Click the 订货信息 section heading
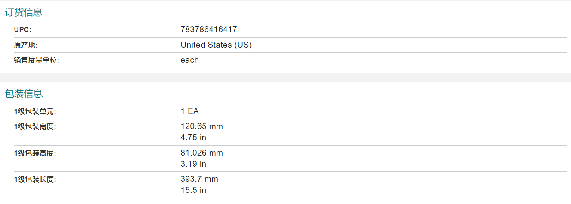The image size is (571, 204). tap(24, 12)
